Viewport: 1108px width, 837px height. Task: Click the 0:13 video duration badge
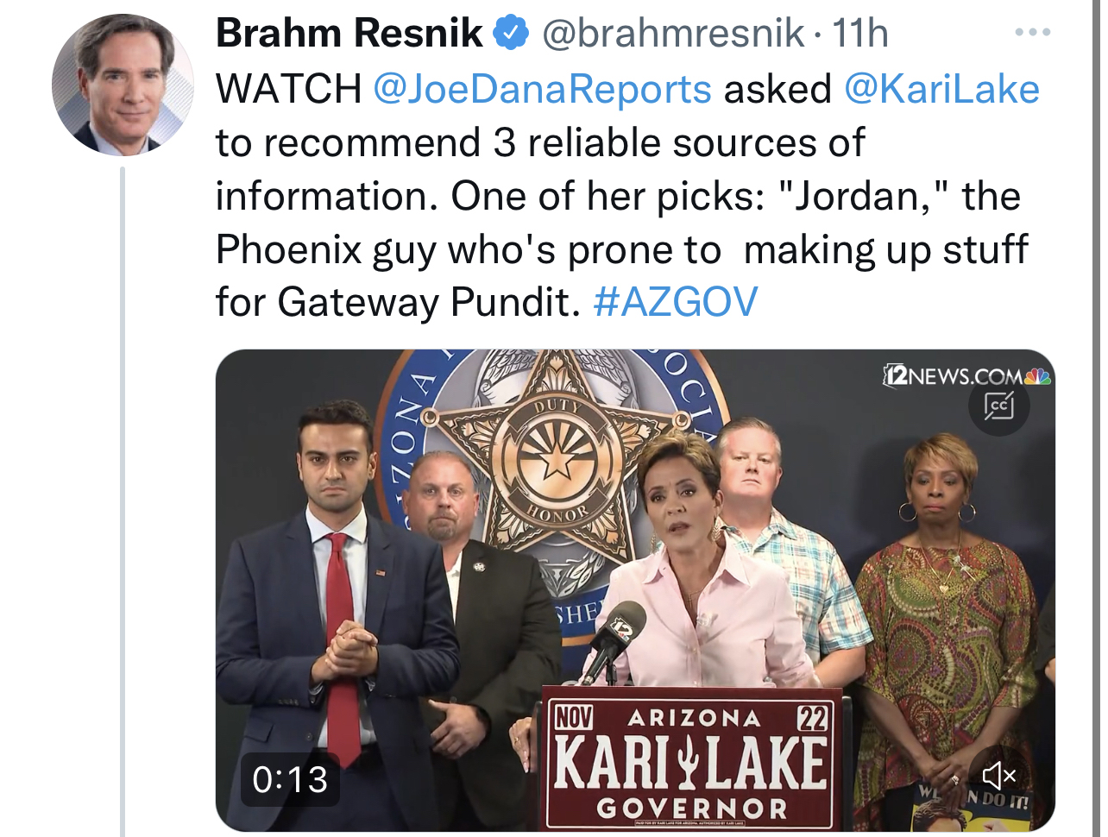(x=290, y=779)
